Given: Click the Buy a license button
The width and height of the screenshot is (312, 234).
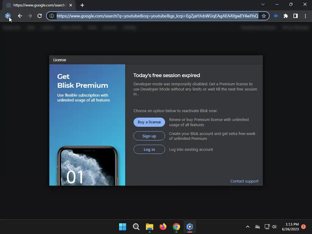Looking at the screenshot, I should pos(149,122).
